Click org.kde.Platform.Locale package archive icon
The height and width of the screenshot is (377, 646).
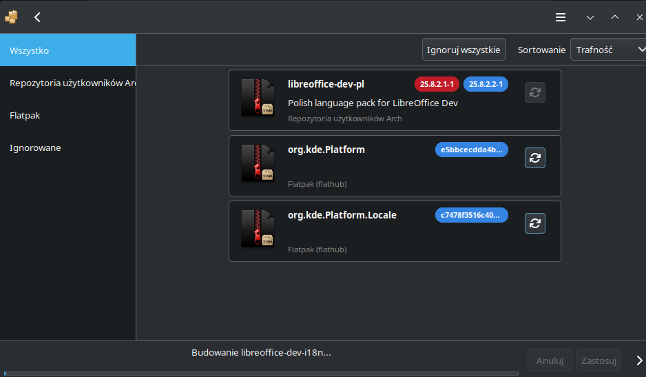(x=258, y=228)
